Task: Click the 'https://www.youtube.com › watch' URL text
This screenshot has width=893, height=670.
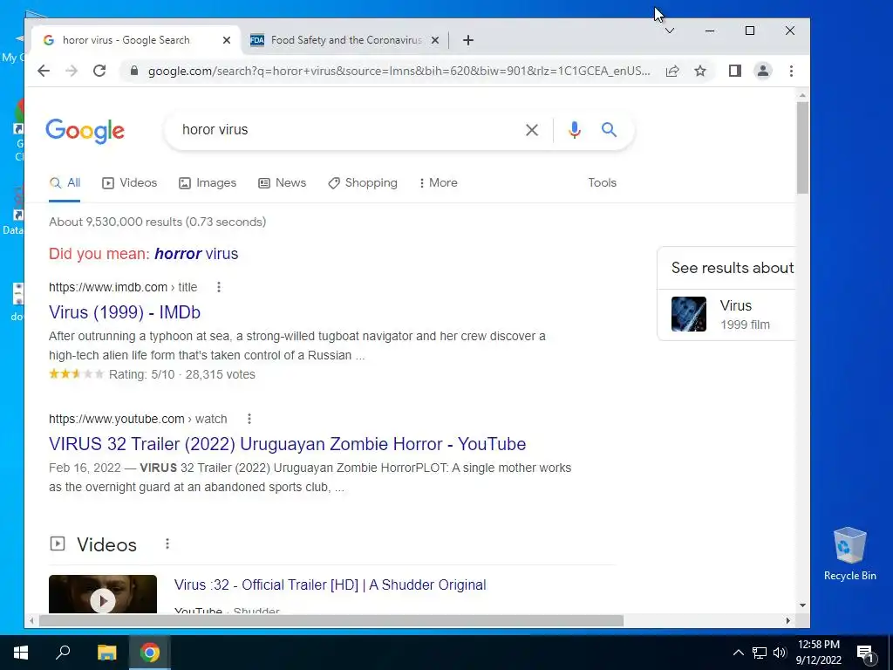Action: click(x=138, y=419)
